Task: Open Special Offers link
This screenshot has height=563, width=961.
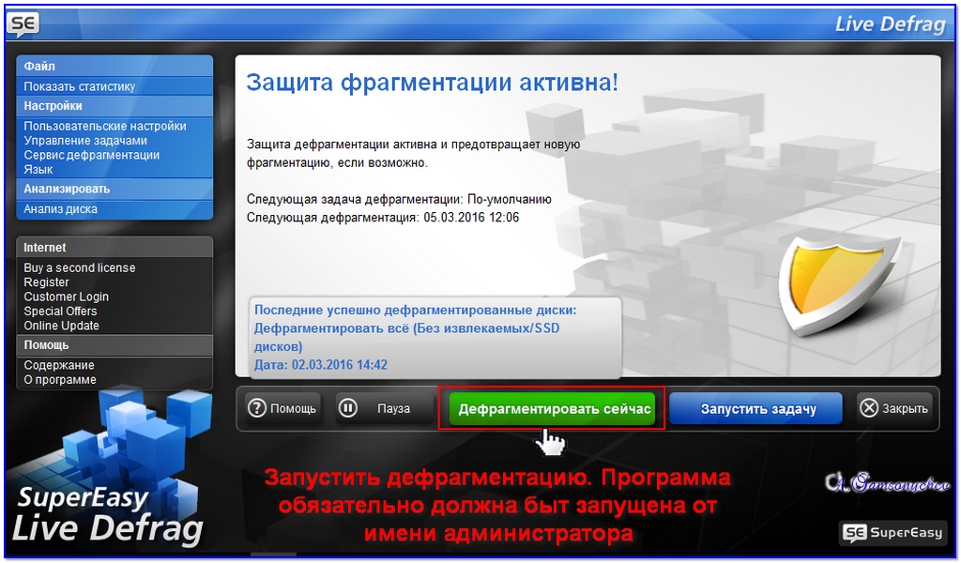Action: click(60, 312)
